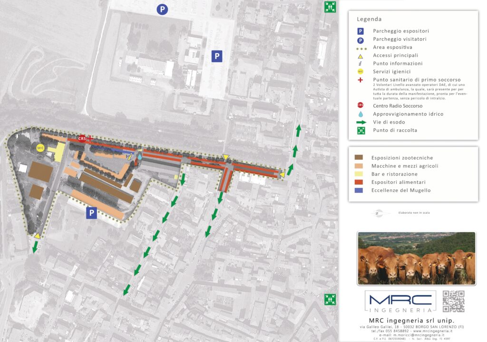Click the m.moricci@mrcingegneria.it email address
The width and height of the screenshot is (487, 342).
click(x=419, y=335)
